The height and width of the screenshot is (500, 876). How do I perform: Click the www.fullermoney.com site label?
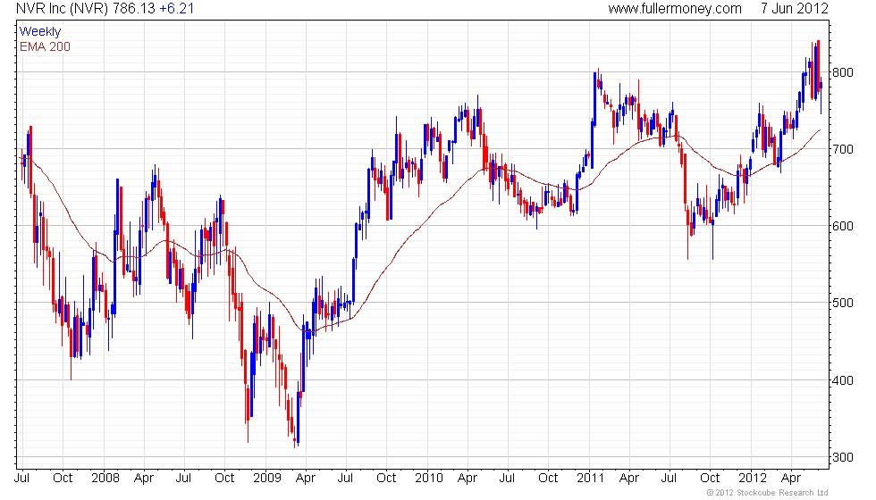coord(675,9)
